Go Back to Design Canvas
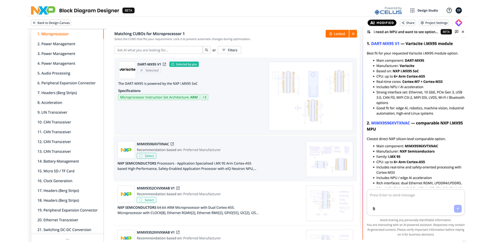 coord(51,23)
